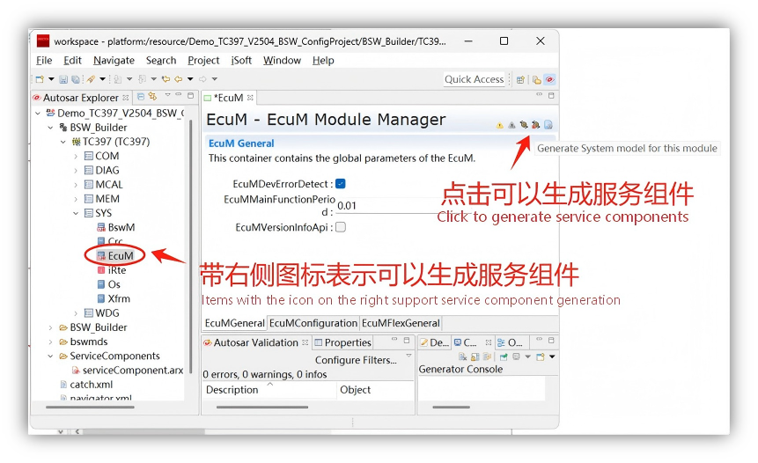The height and width of the screenshot is (463, 758).
Task: Expand the COM folder
Action: click(76, 156)
